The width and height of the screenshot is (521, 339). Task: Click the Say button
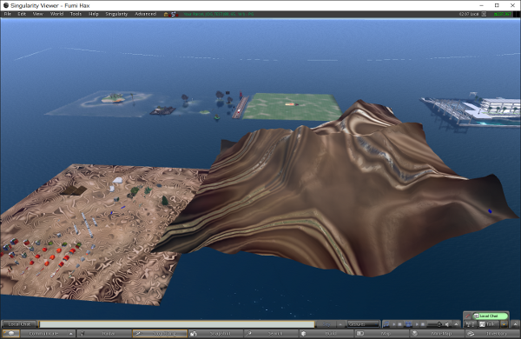pyautogui.click(x=326, y=324)
